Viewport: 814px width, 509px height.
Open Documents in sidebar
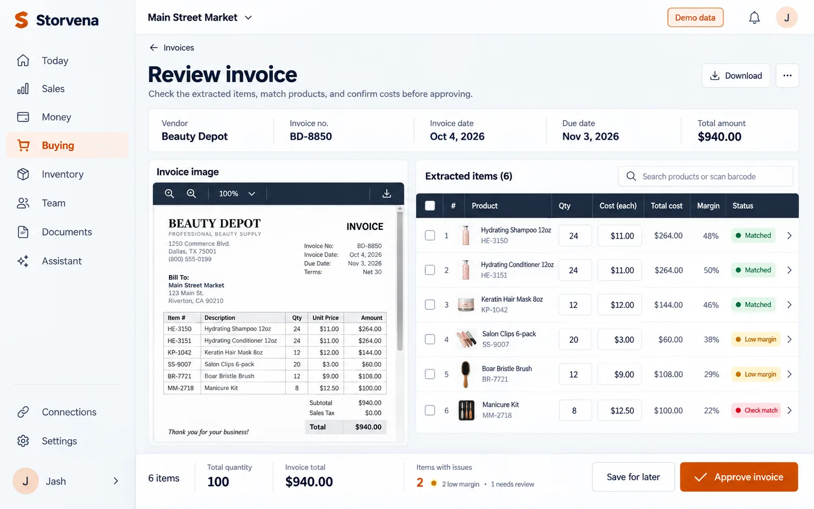coord(67,232)
